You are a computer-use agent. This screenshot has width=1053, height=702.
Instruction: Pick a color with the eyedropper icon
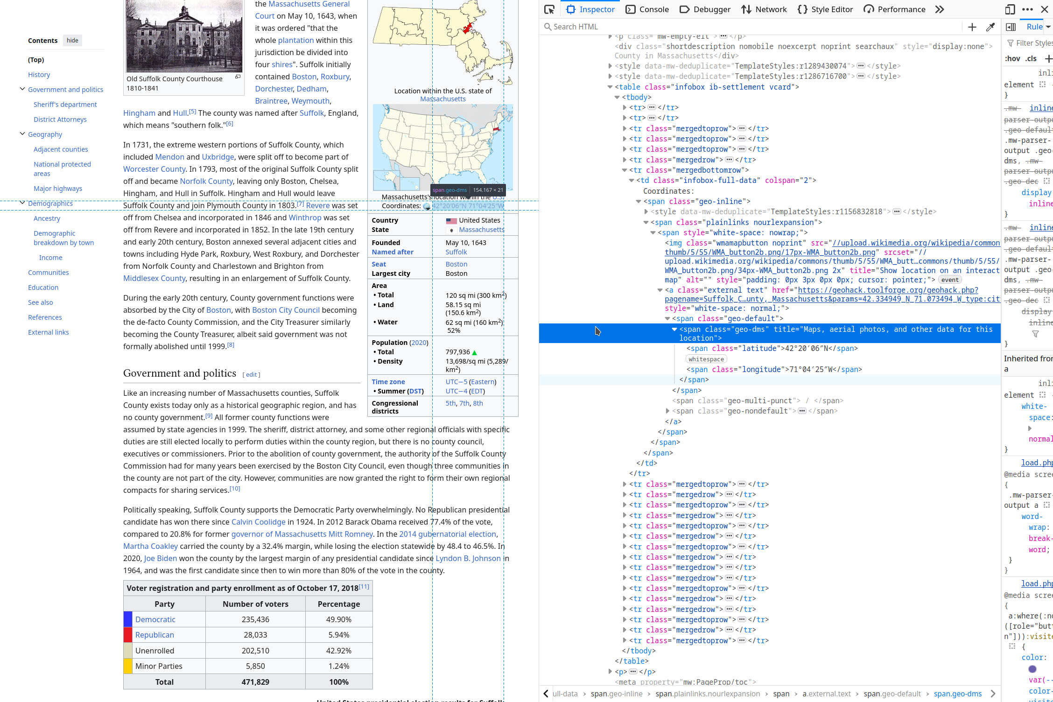tap(990, 27)
